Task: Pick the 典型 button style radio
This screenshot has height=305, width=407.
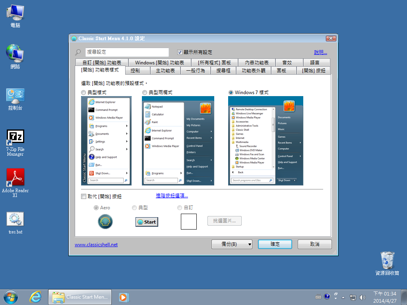Action: click(x=134, y=207)
